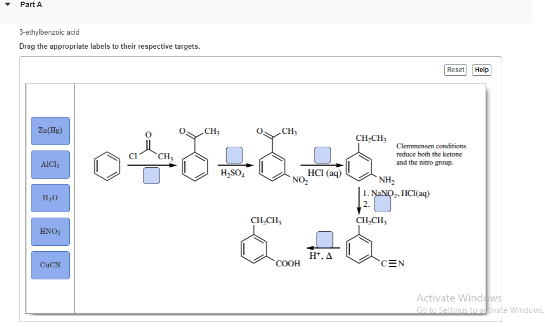
Task: Click the empty box after NaNO2, HCl(aq) step
Action: (383, 203)
